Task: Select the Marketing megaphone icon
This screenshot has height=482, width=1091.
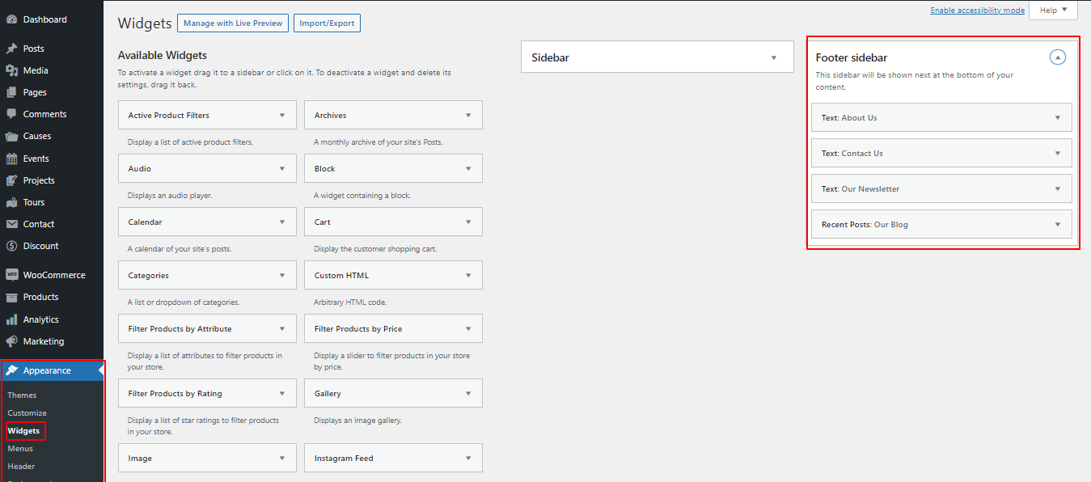Action: [11, 341]
